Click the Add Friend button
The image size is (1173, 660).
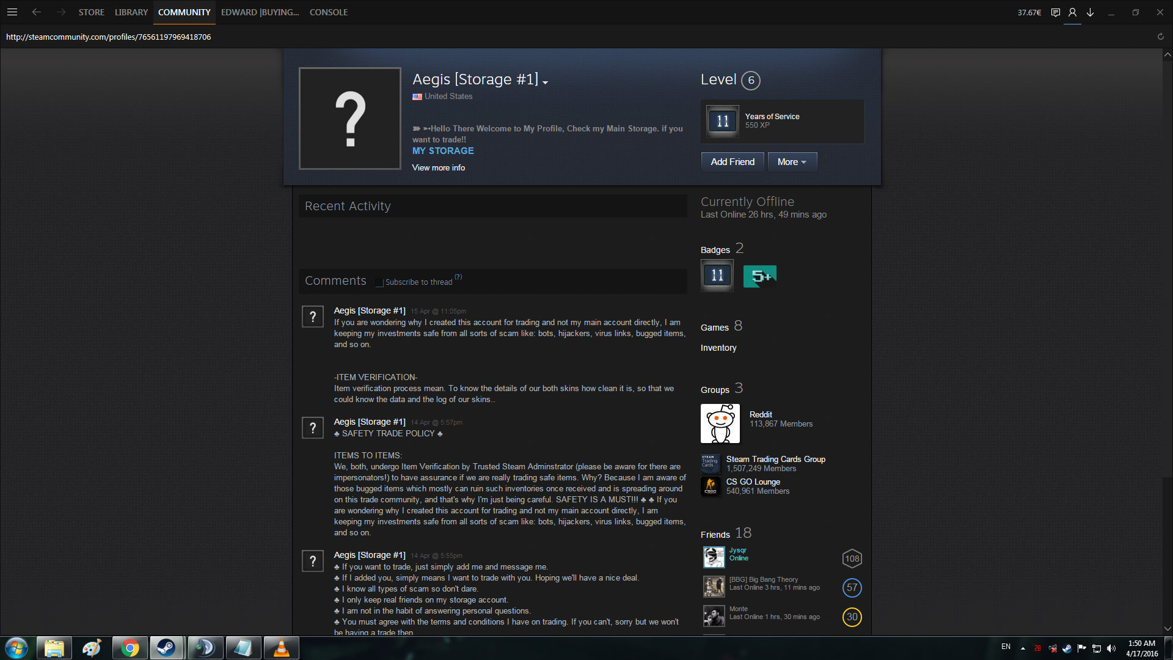coord(732,162)
